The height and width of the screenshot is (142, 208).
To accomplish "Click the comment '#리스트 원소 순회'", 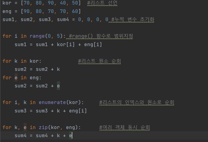I will [x=99, y=61].
